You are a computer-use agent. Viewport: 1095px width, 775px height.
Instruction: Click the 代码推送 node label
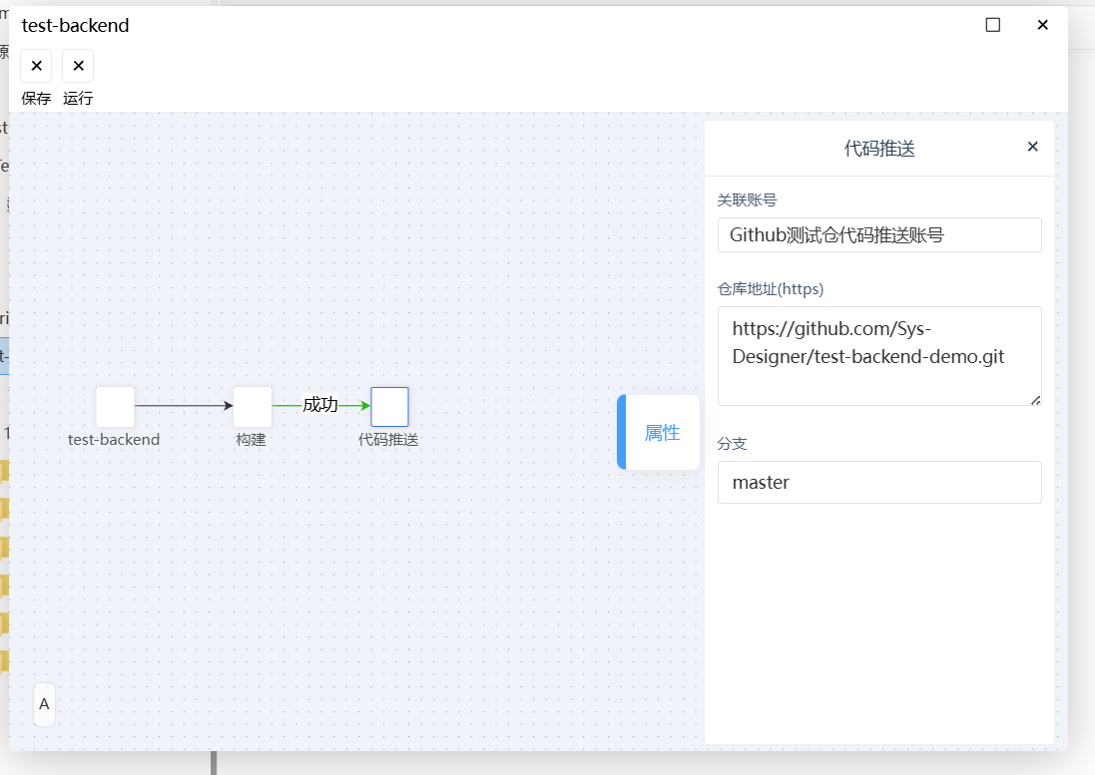388,440
